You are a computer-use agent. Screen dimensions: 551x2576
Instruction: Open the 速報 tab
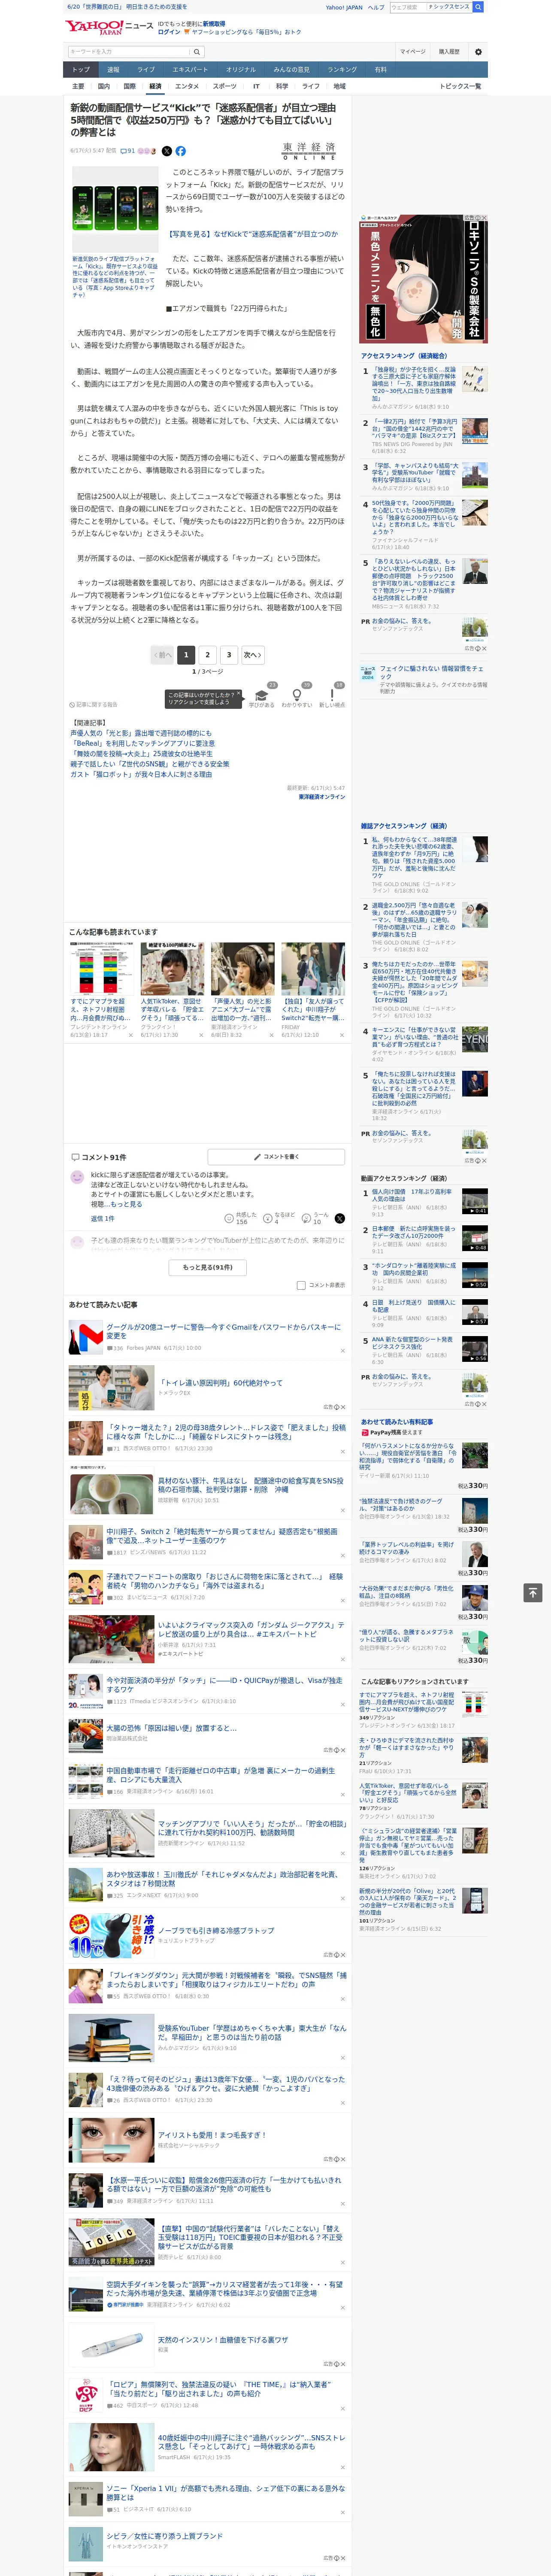pyautogui.click(x=113, y=70)
